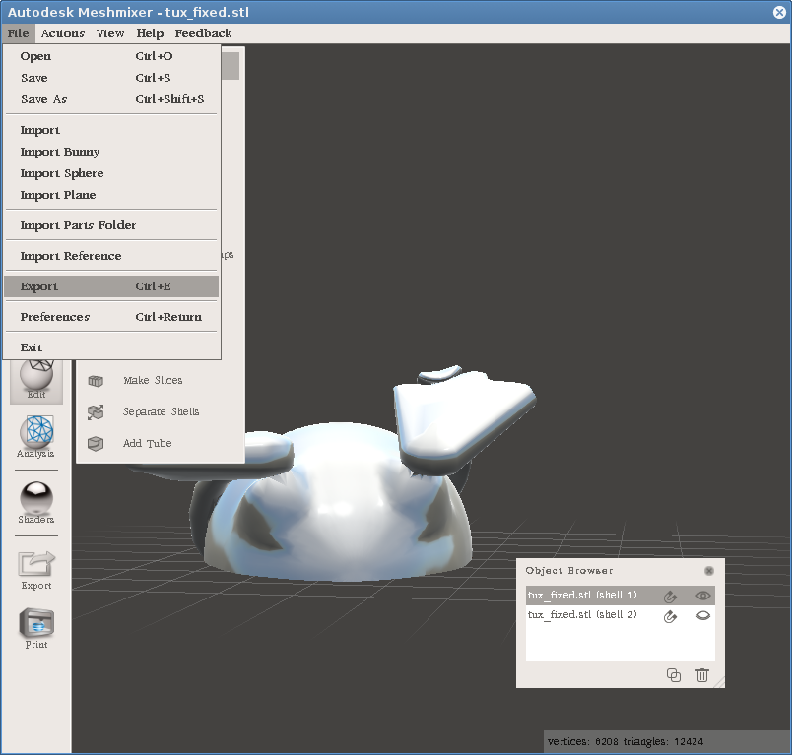Viewport: 792px width, 755px height.
Task: Click the Make Slices label
Action: [153, 381]
